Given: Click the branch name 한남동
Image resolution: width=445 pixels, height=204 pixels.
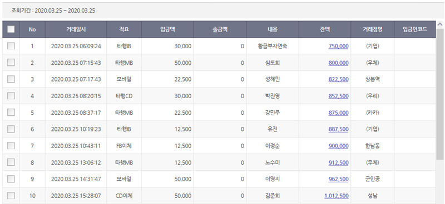Looking at the screenshot, I should point(372,146).
